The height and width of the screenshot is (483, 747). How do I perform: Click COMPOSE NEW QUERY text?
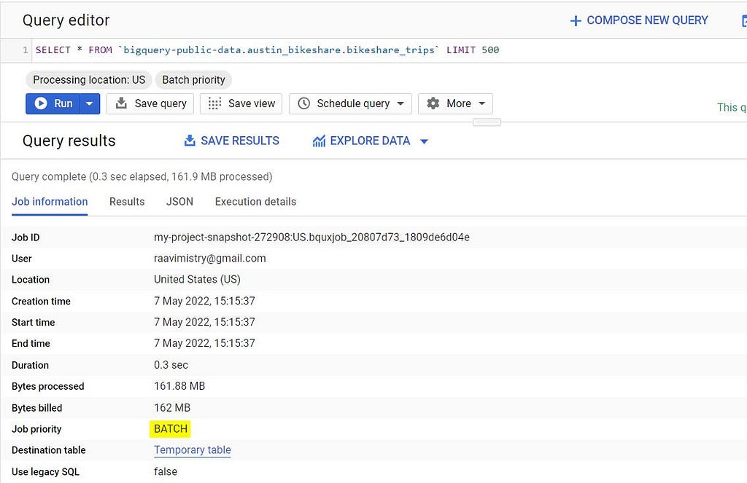(x=647, y=20)
